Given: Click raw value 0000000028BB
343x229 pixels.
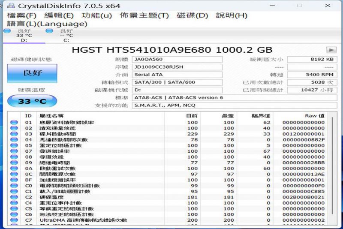Looking at the screenshot, I should point(304,163).
